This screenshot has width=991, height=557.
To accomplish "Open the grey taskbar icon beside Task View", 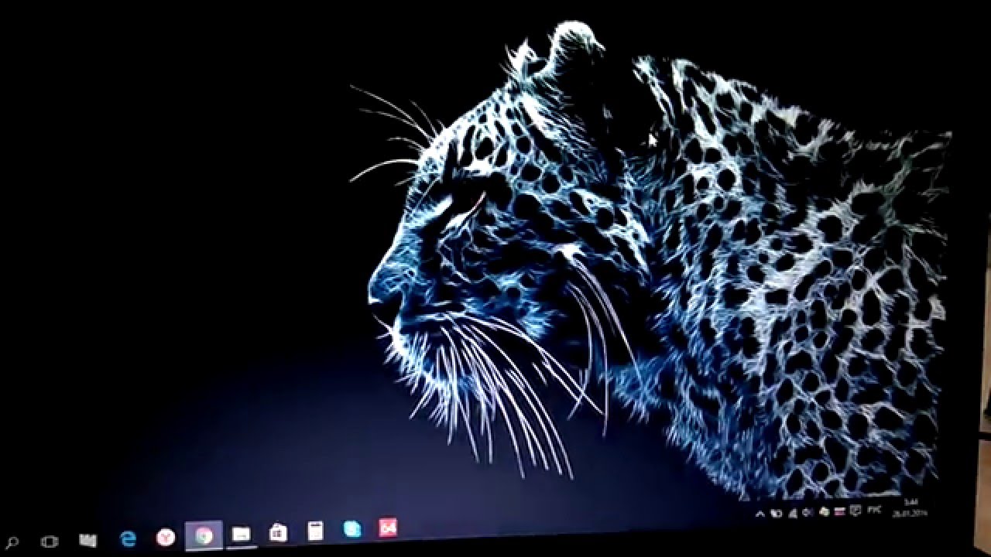I will tap(88, 540).
